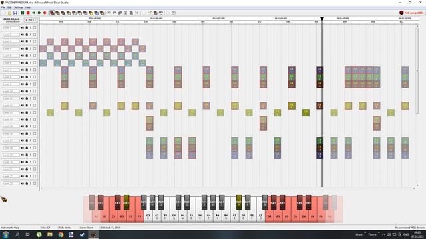This screenshot has height=239, width=426.
Task: Select the Chime instrument icon
Action: pyautogui.click(x=96, y=13)
